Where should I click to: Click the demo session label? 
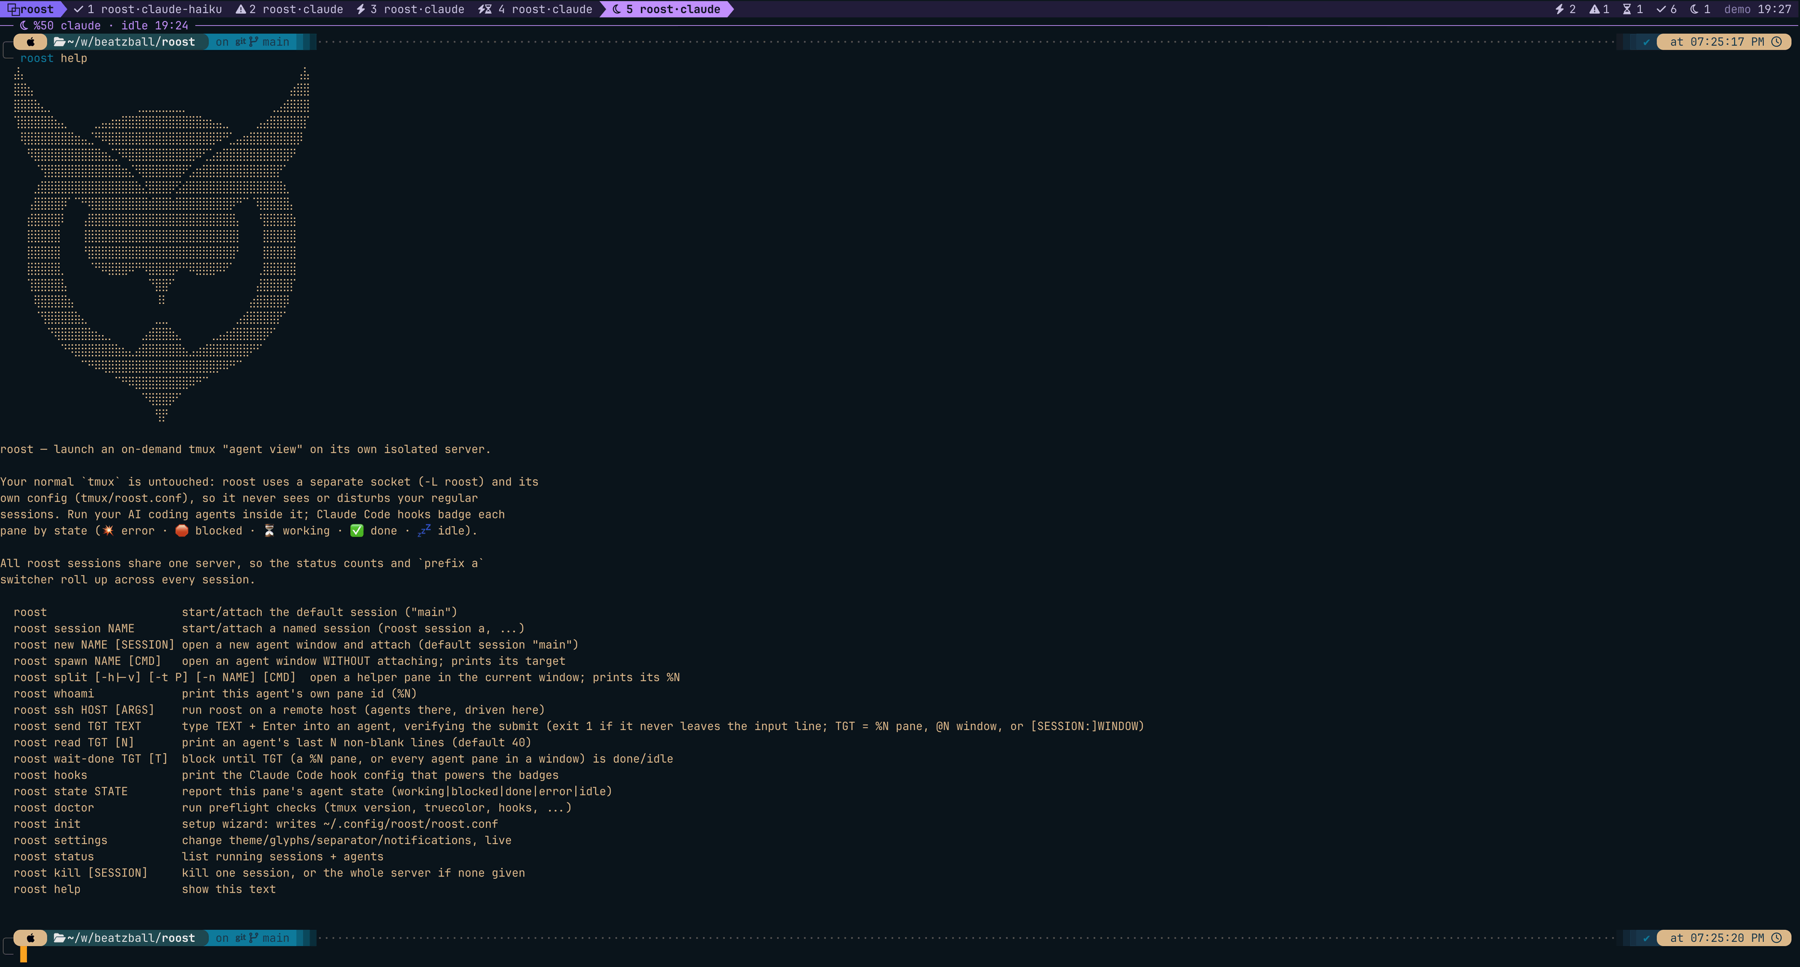[x=1737, y=9]
